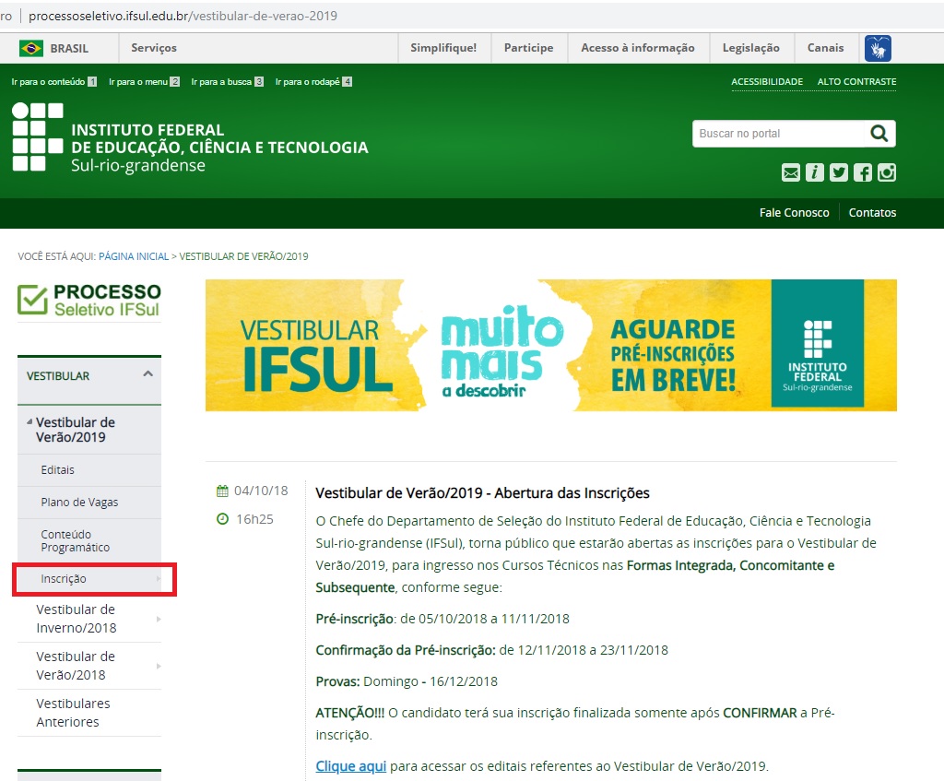Viewport: 944px width, 781px height.
Task: Collapse Vestibular de Verão/2019 tree triangle
Action: pos(29,422)
